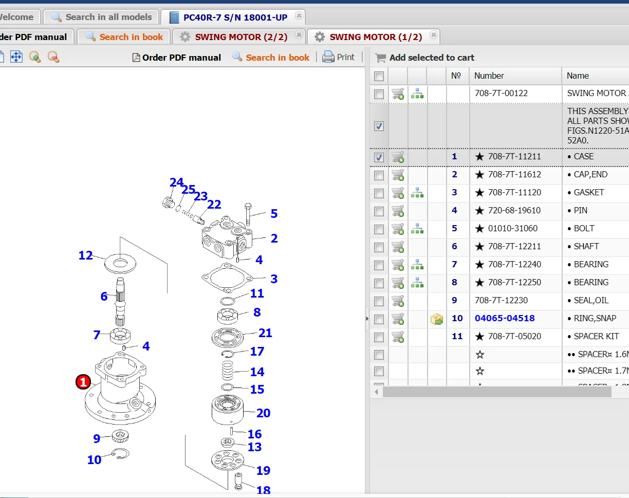Click the fit-to-screen arrows icon

point(16,57)
